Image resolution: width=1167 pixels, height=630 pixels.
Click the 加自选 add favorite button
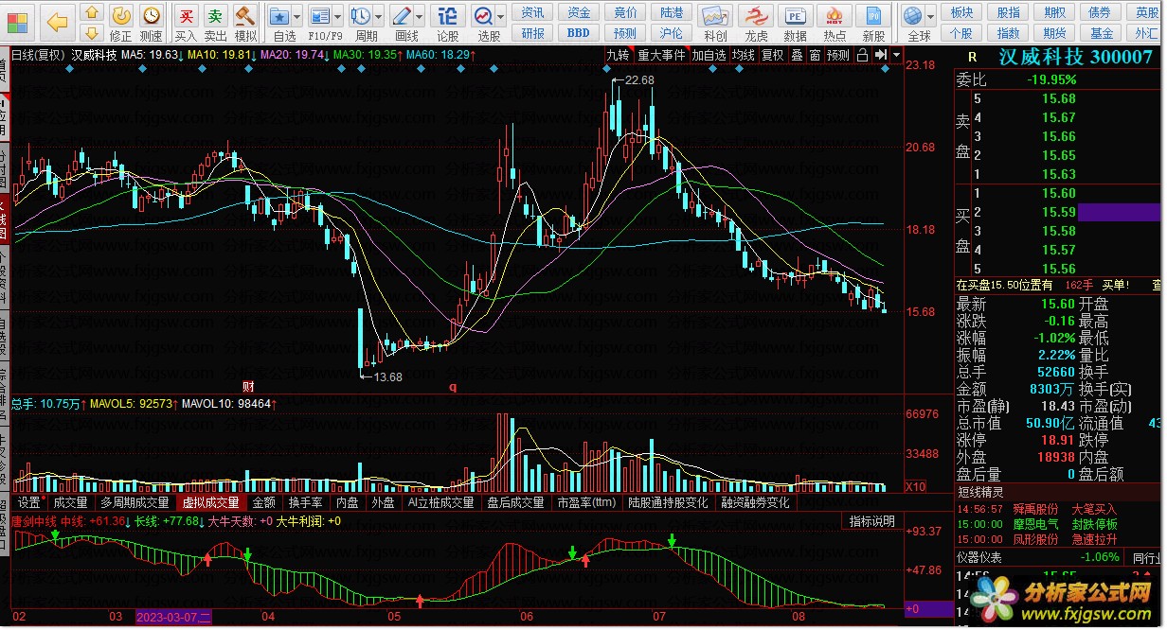(x=709, y=55)
